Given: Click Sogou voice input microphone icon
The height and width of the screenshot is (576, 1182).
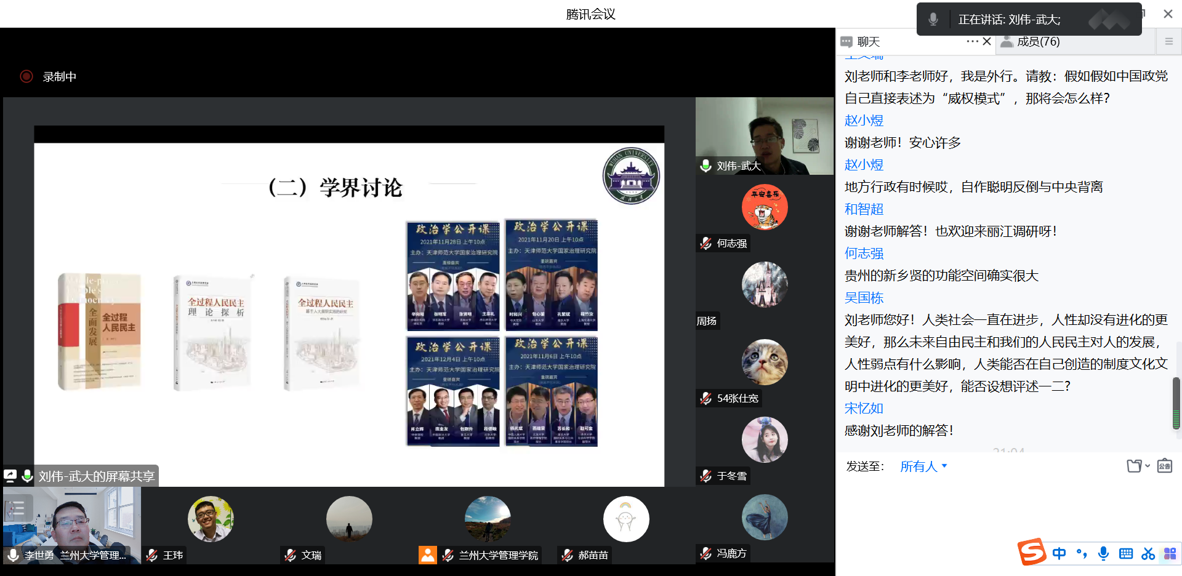Looking at the screenshot, I should point(1103,553).
